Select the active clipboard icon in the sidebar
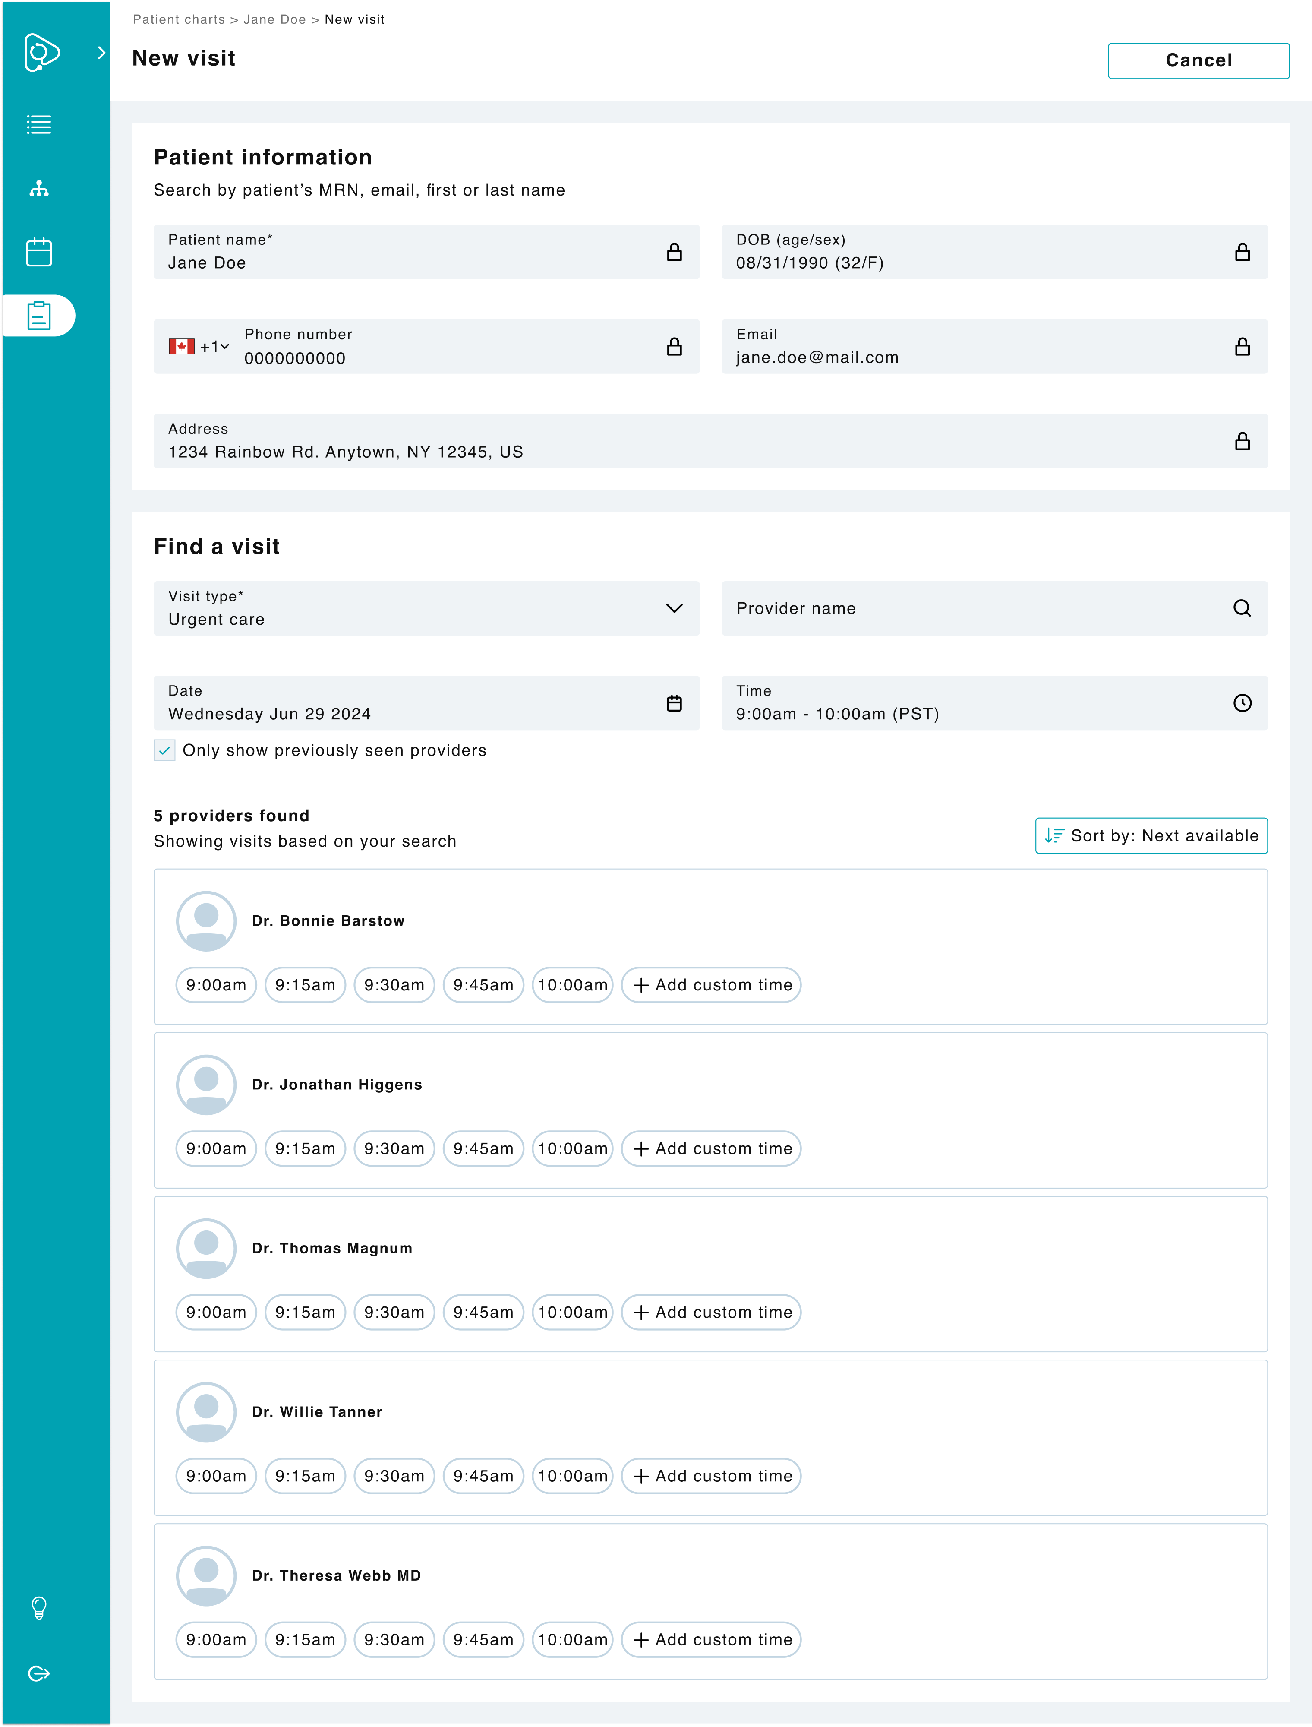Viewport: 1312px width, 1727px height. [x=39, y=316]
